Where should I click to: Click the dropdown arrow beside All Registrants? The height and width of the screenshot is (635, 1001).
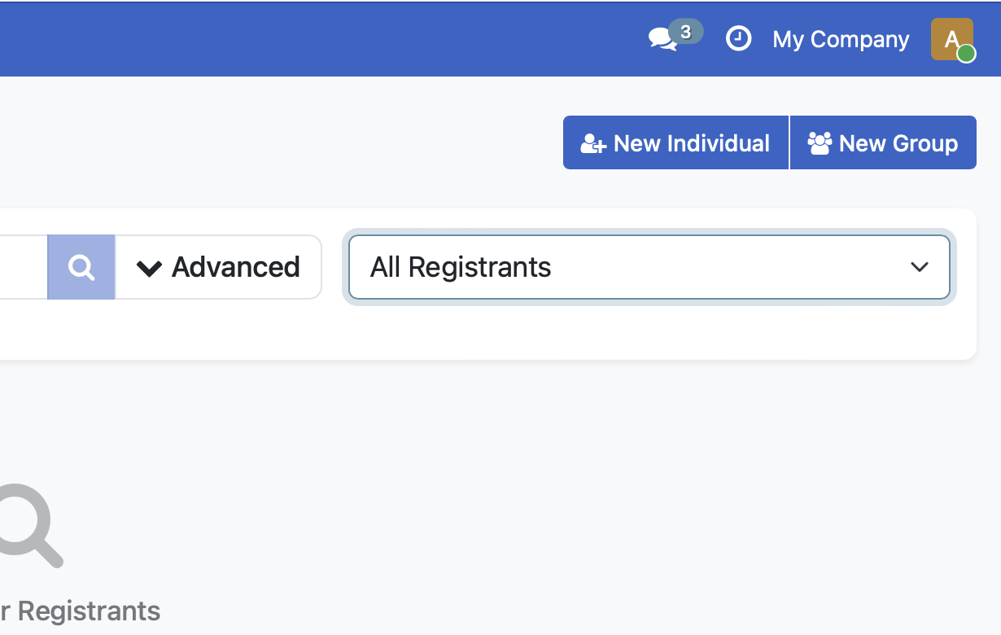click(x=920, y=267)
